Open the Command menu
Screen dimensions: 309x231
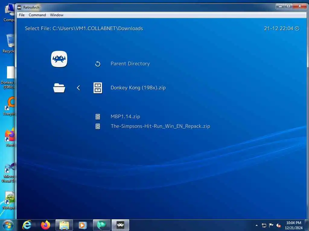(37, 15)
